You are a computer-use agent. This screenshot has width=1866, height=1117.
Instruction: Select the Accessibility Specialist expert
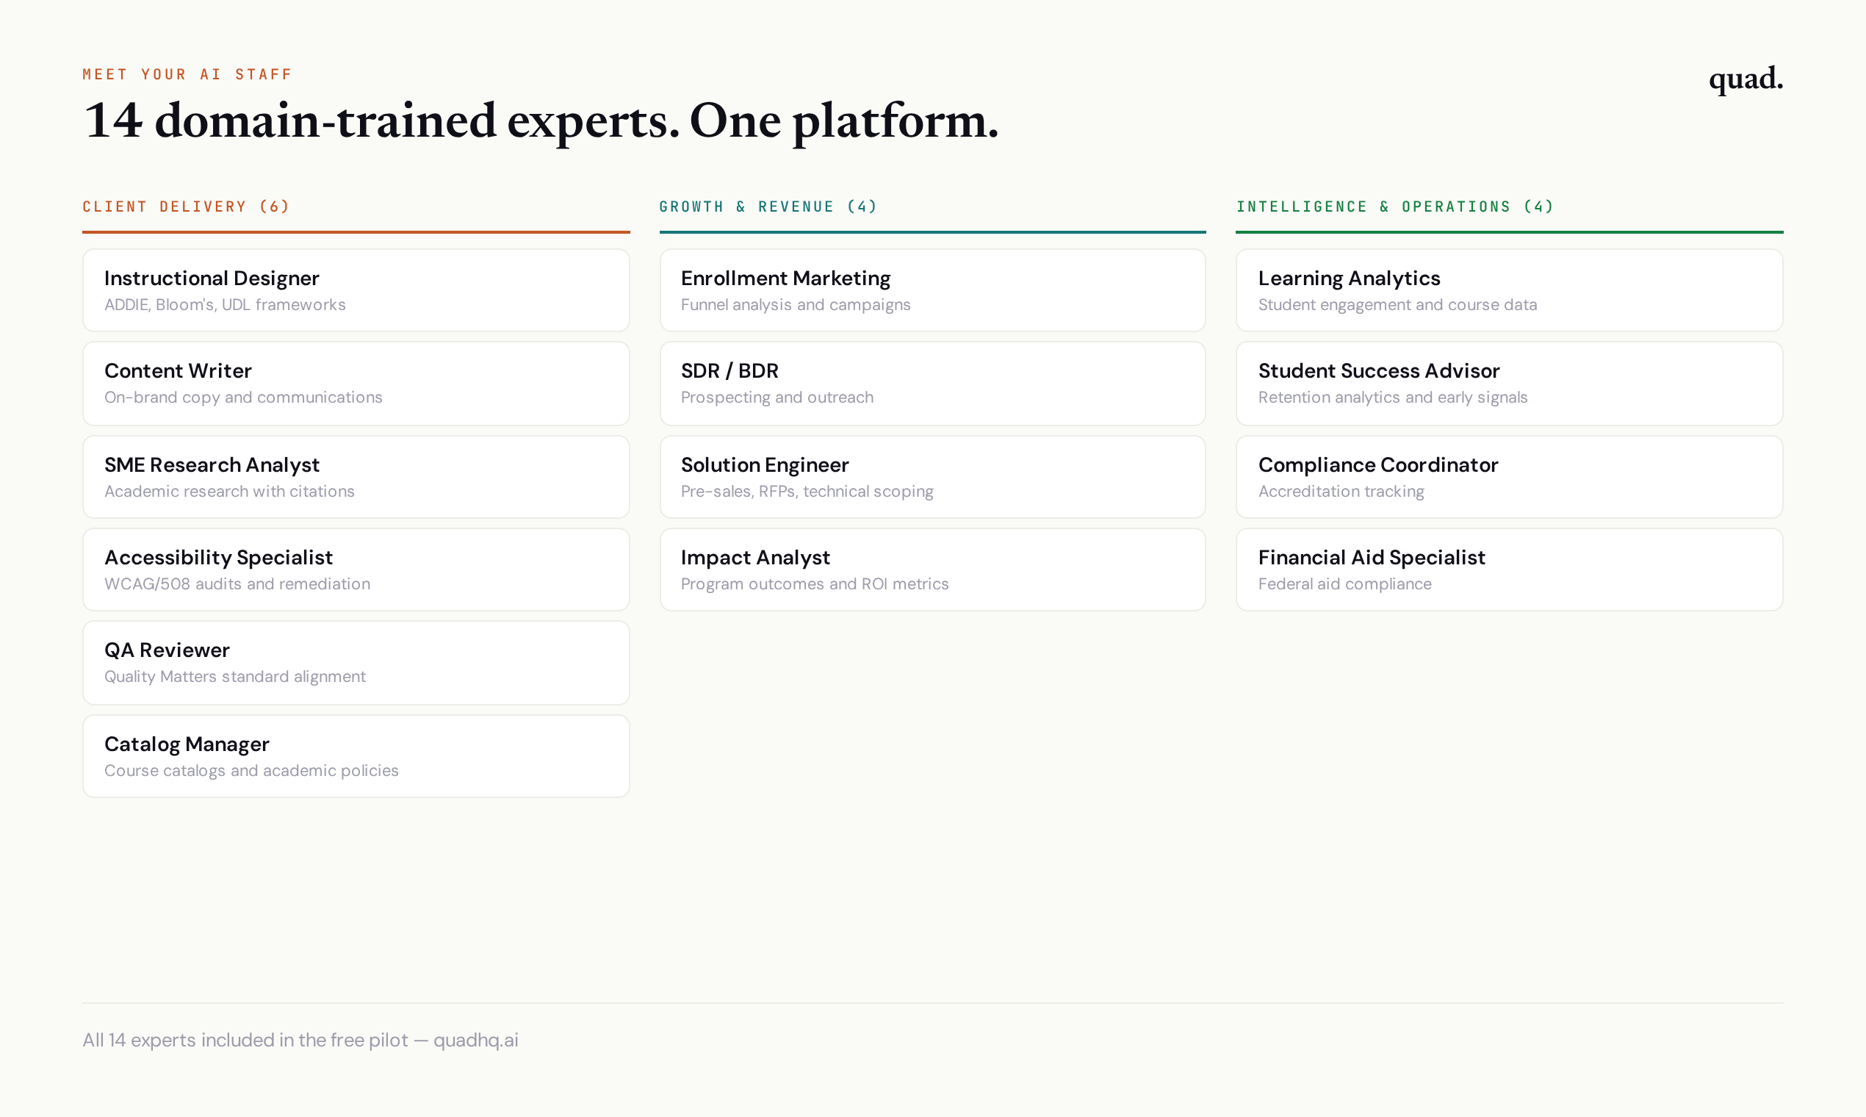pyautogui.click(x=355, y=569)
